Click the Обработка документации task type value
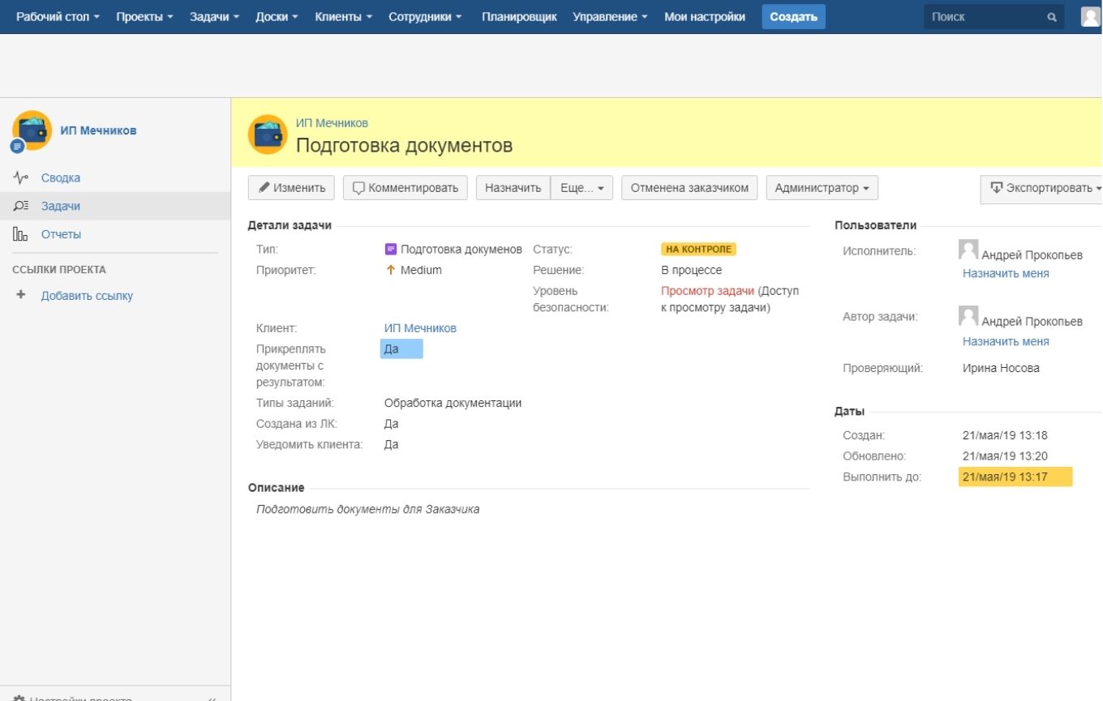The width and height of the screenshot is (1103, 701). (x=453, y=403)
